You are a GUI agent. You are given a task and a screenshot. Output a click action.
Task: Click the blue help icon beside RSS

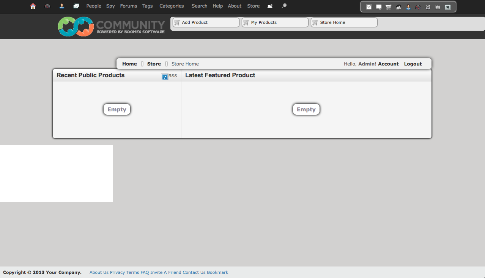(x=165, y=77)
